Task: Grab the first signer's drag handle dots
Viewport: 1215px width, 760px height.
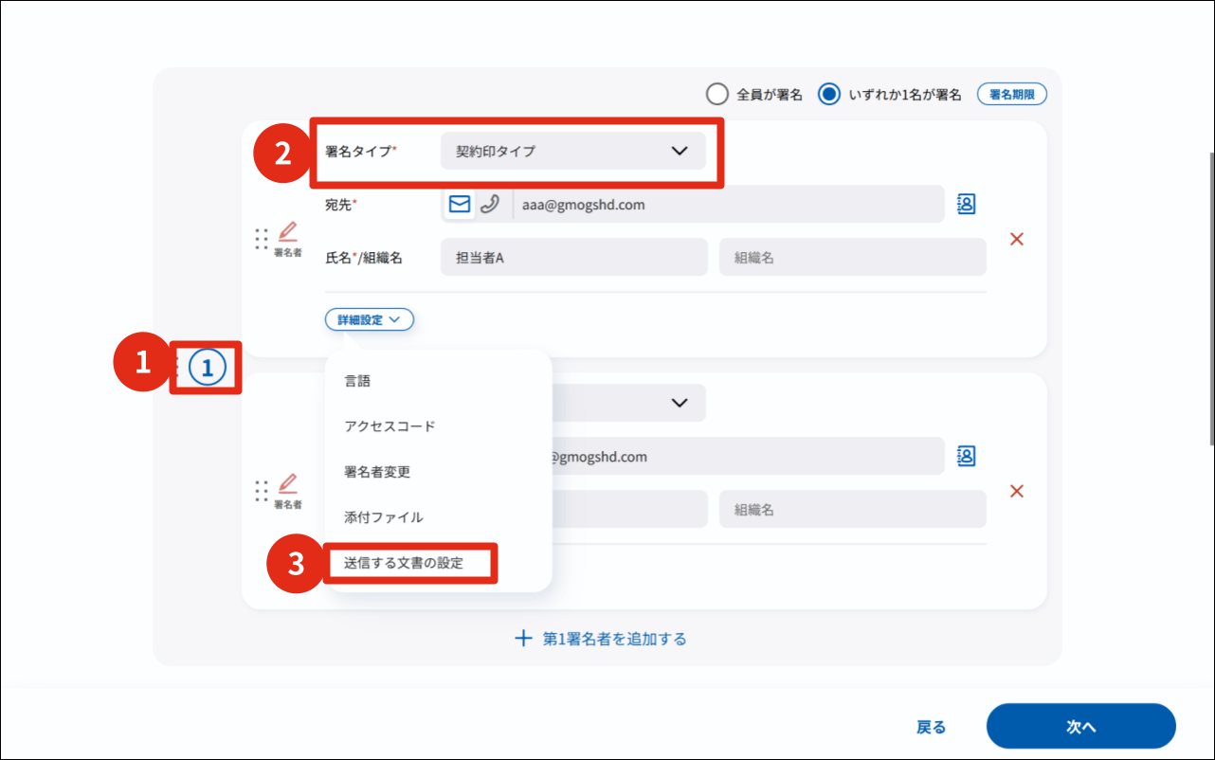Action: coord(262,239)
